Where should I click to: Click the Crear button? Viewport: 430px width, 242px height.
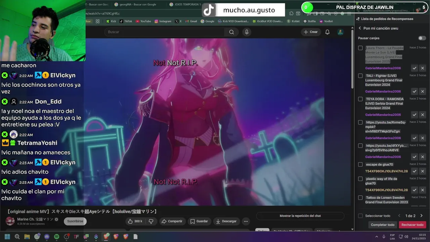pos(310,32)
